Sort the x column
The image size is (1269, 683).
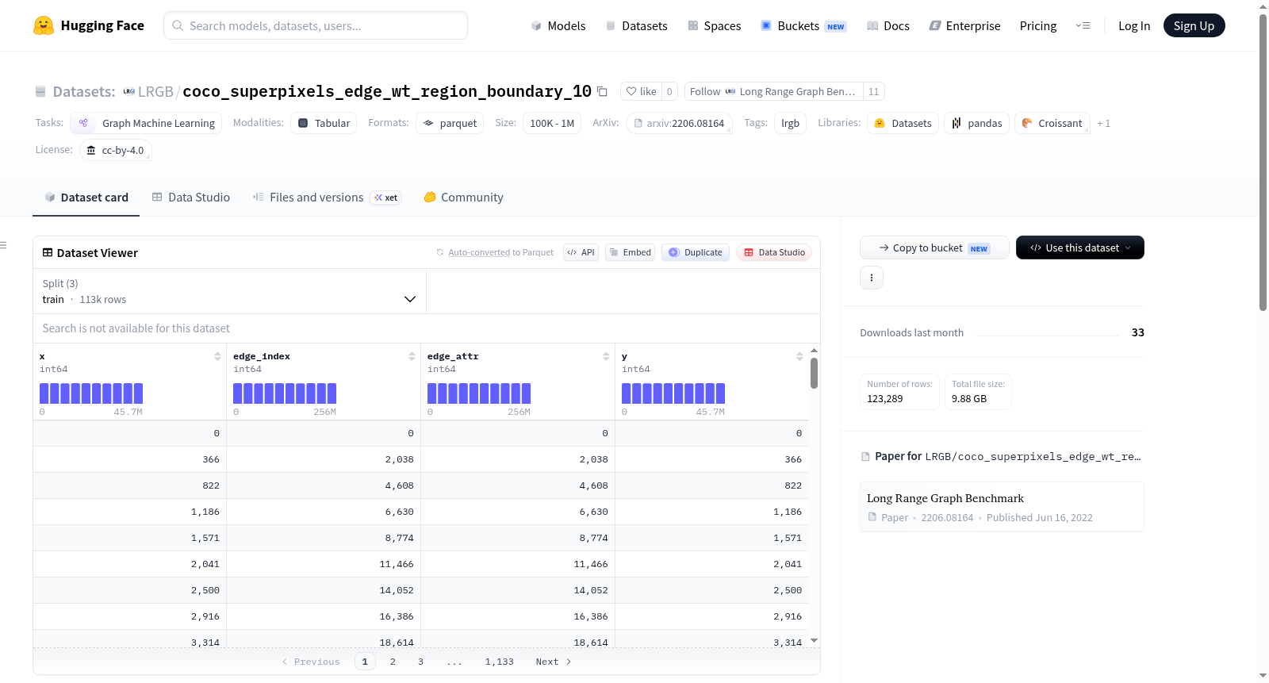click(217, 356)
